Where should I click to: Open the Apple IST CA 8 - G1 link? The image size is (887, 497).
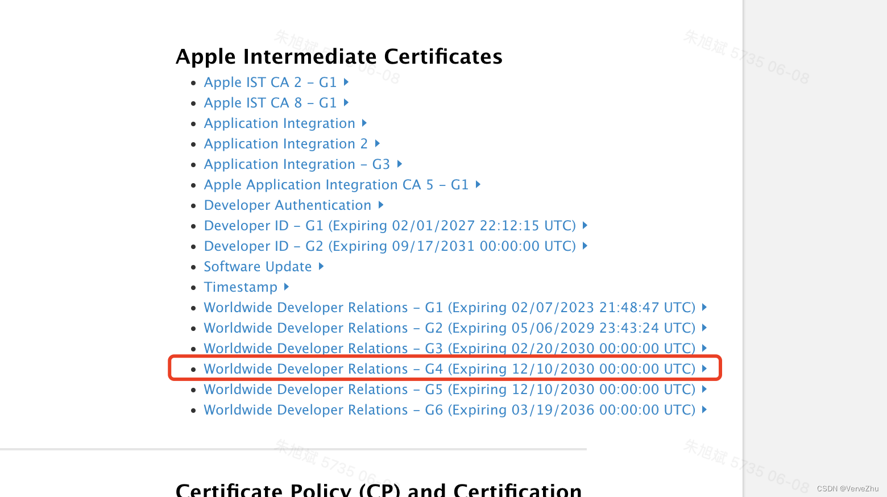pos(271,102)
